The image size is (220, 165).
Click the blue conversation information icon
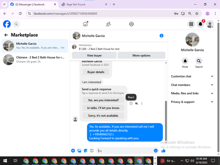click(x=161, y=36)
